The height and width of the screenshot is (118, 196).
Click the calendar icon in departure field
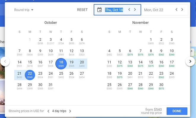99,10
